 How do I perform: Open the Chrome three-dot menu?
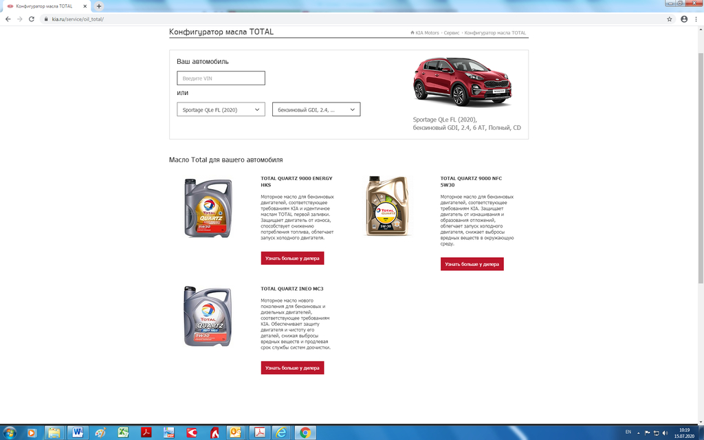point(696,19)
